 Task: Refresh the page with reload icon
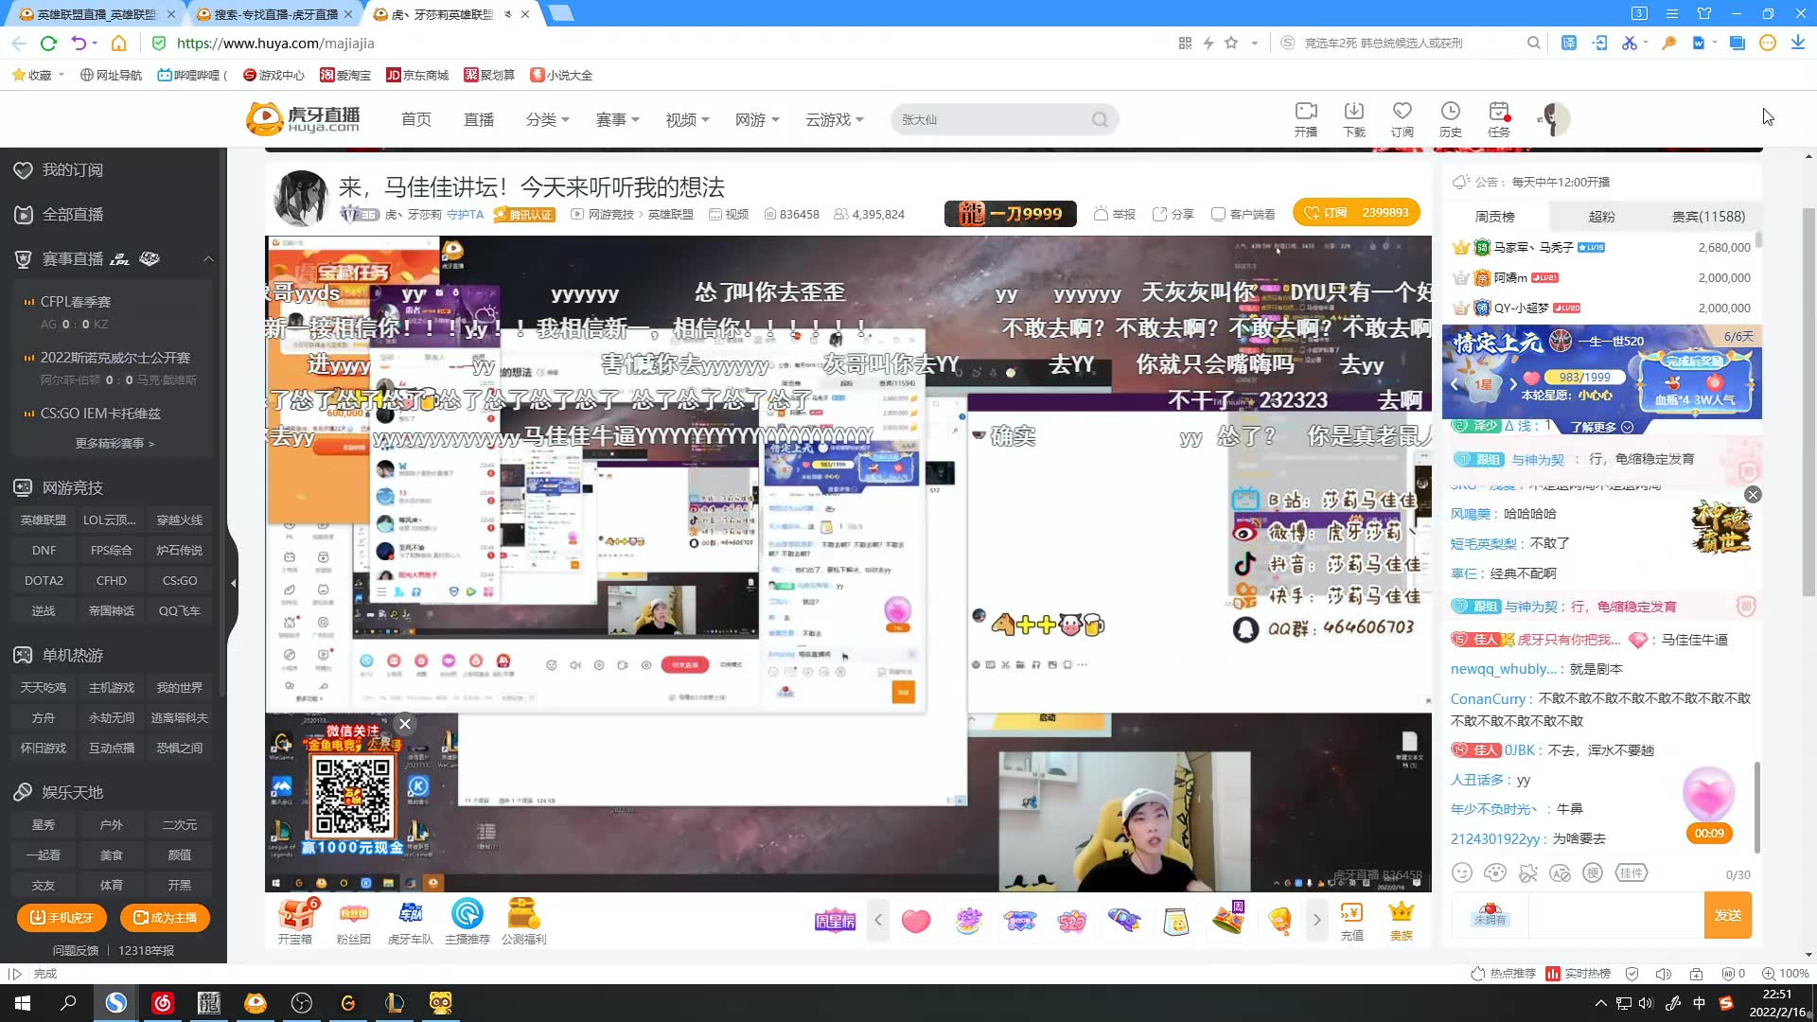[49, 43]
